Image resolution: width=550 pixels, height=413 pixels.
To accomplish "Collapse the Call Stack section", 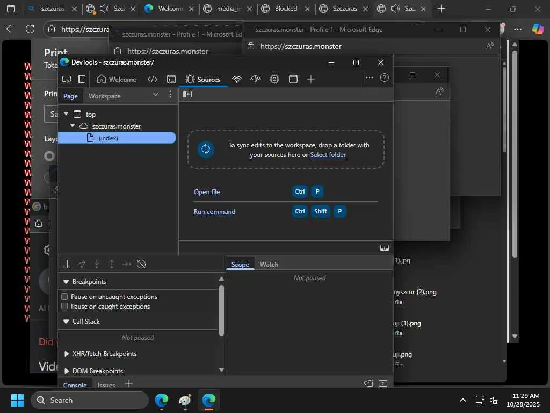I will [67, 322].
